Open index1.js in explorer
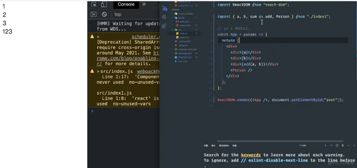The width and height of the screenshot is (357, 168). point(184,37)
